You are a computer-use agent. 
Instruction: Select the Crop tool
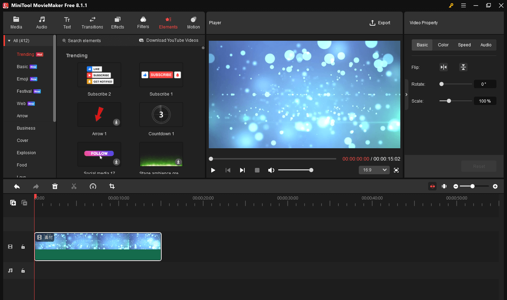click(112, 187)
